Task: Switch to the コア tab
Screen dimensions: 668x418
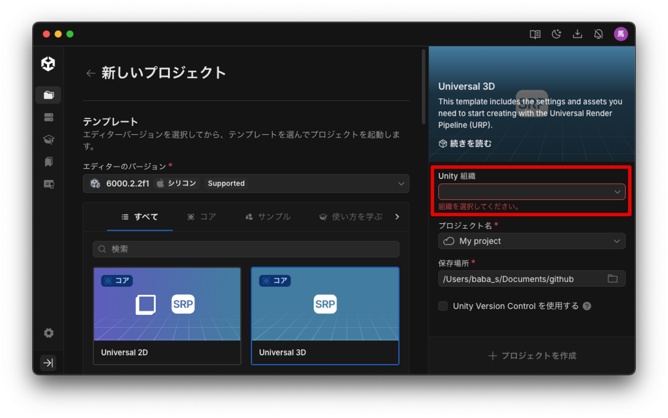Action: (202, 217)
